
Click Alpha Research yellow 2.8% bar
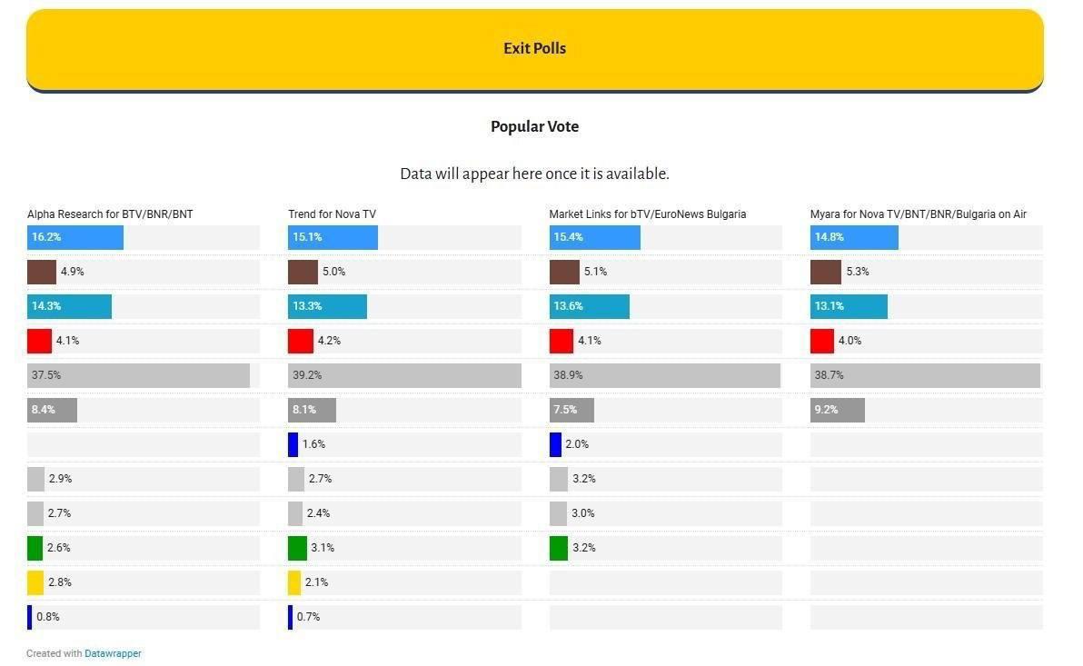pos(35,582)
